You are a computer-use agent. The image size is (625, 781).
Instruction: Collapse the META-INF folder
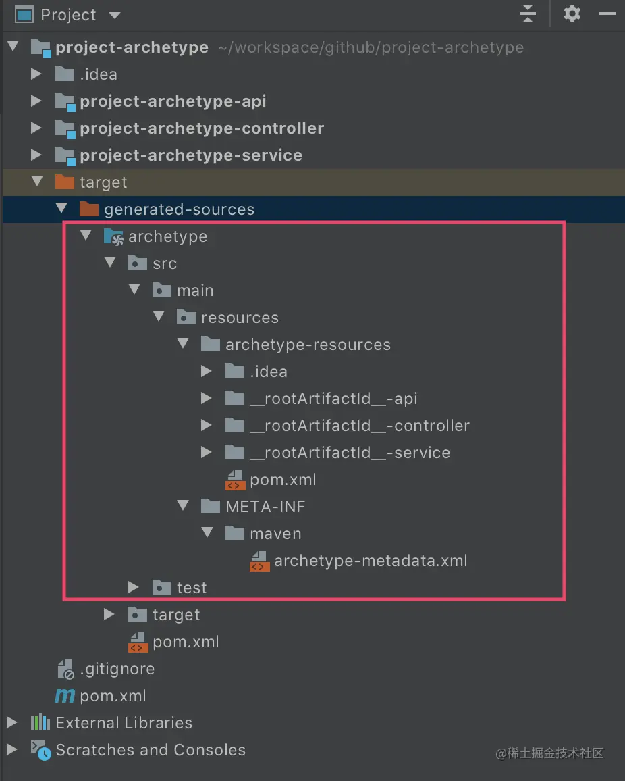coord(182,506)
